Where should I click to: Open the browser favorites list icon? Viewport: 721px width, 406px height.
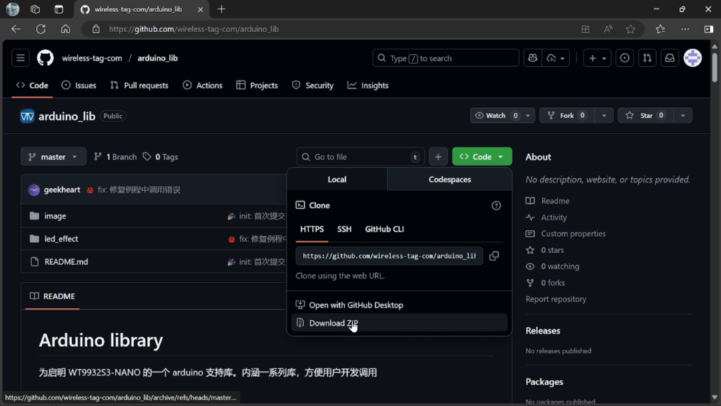pos(660,29)
